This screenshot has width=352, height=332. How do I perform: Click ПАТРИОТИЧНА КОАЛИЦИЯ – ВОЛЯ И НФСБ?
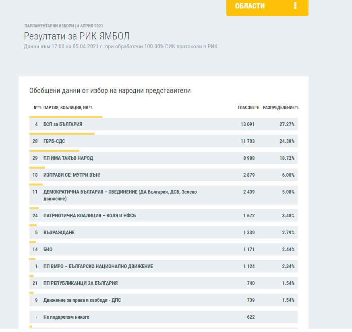point(89,216)
